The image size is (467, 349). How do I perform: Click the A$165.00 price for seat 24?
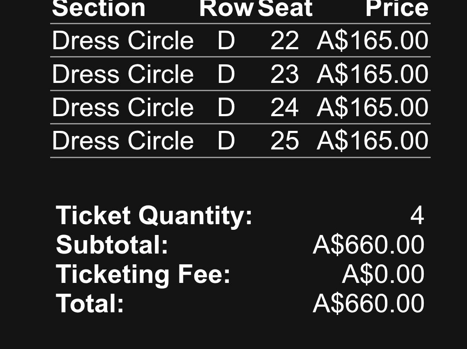[x=372, y=108]
